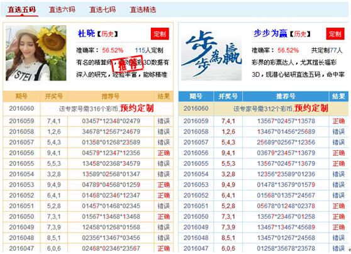Select period 2016056 row in 杜晓's table
The image size is (351, 254).
[88, 153]
